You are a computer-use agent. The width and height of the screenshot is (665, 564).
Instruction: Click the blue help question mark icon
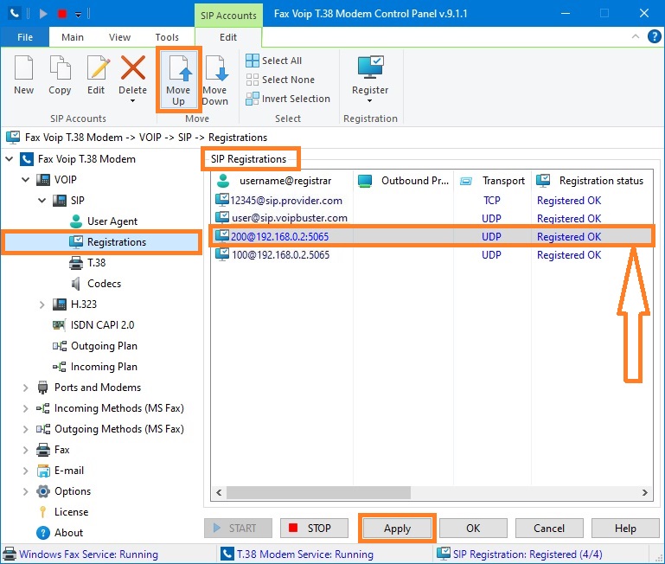point(655,36)
